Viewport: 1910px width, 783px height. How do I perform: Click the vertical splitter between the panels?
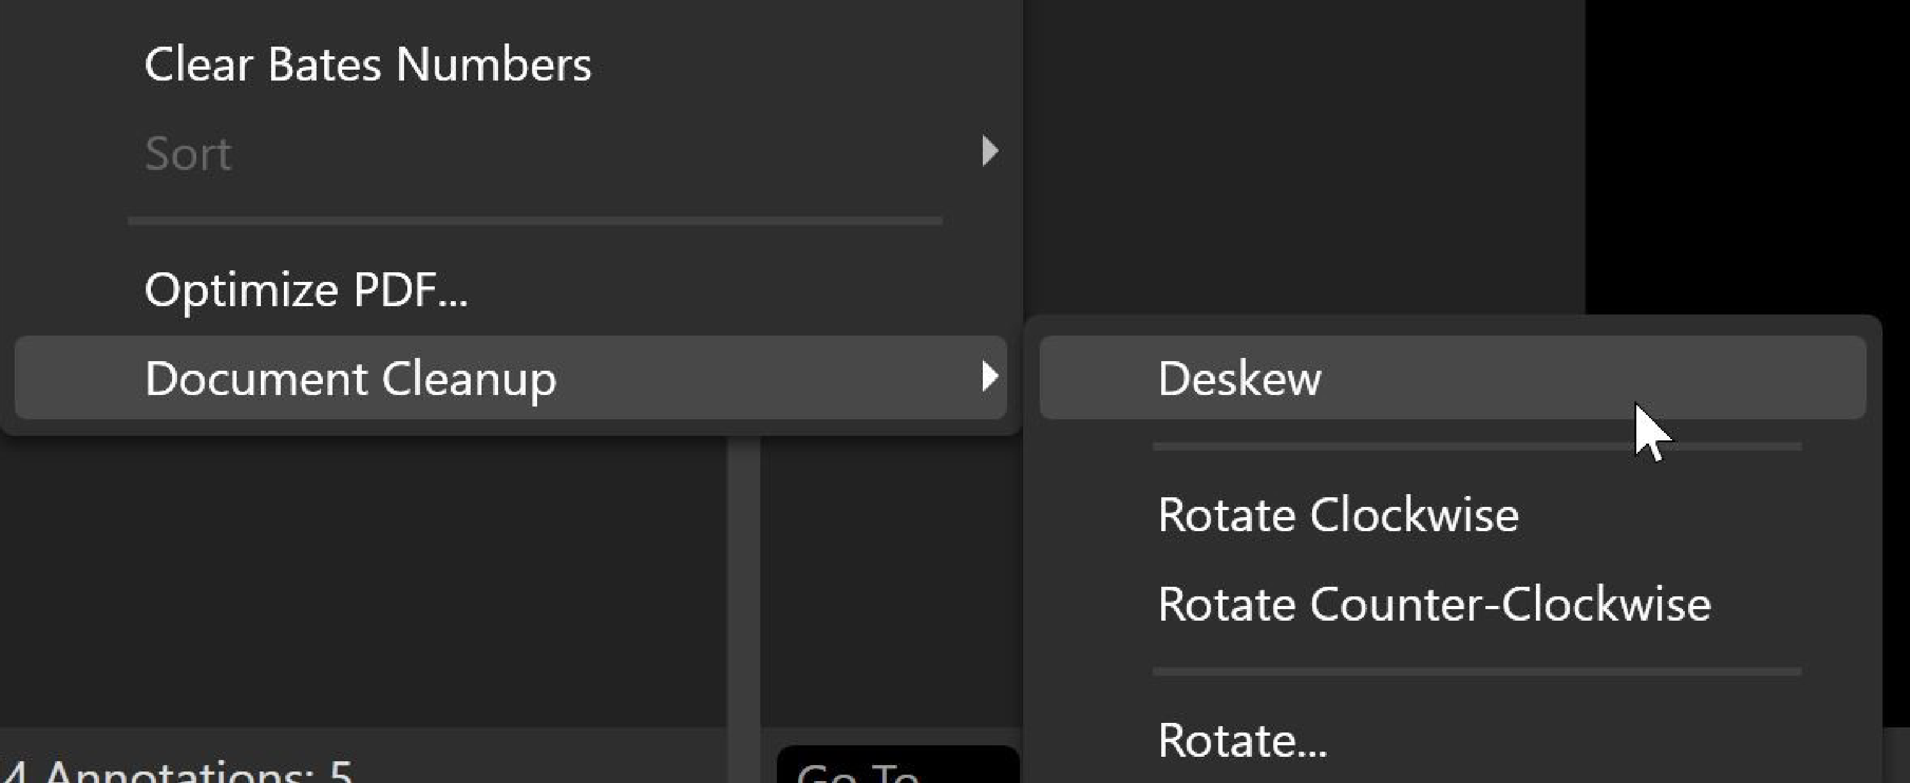(743, 593)
